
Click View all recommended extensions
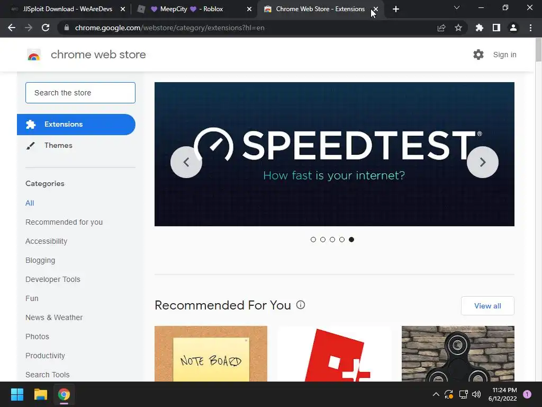tap(487, 306)
